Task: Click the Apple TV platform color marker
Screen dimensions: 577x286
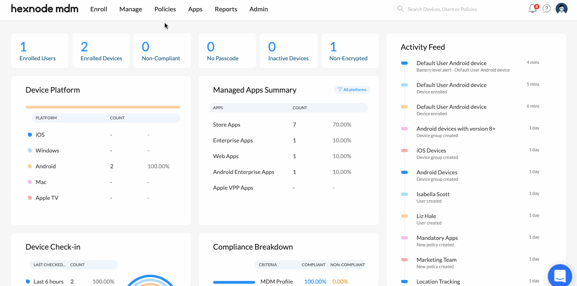Action: coord(30,198)
